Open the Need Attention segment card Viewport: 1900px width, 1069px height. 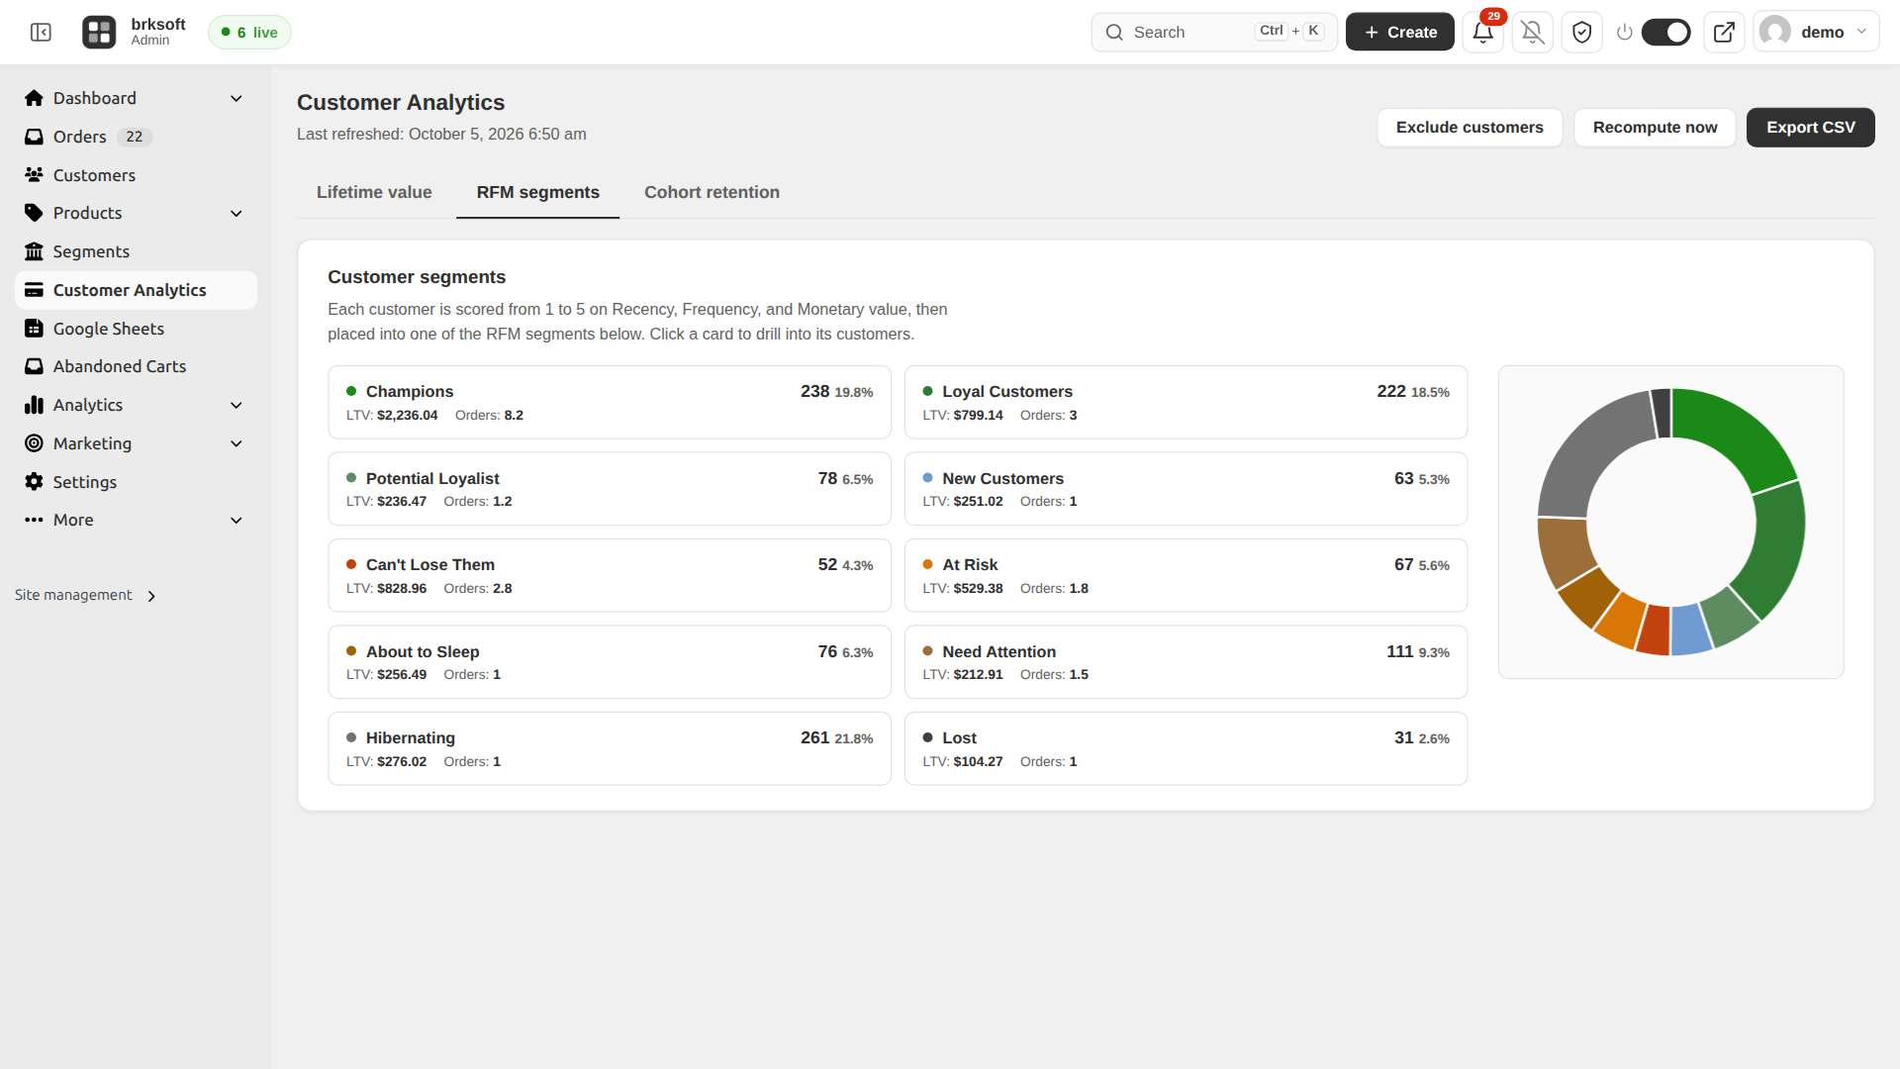[1186, 662]
